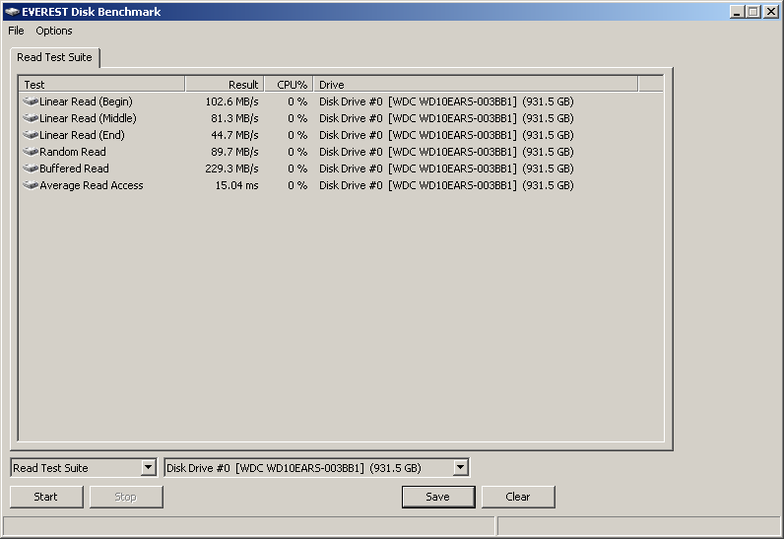Image resolution: width=784 pixels, height=539 pixels.
Task: Select the Read Test Suite tab
Action: (x=54, y=57)
